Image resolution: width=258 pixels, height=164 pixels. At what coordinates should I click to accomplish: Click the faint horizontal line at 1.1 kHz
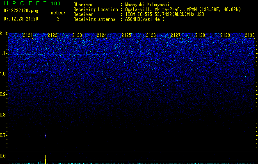(x=57, y=54)
